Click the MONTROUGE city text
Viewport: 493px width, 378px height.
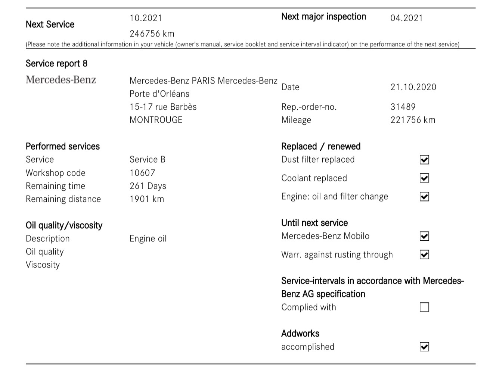pos(156,120)
